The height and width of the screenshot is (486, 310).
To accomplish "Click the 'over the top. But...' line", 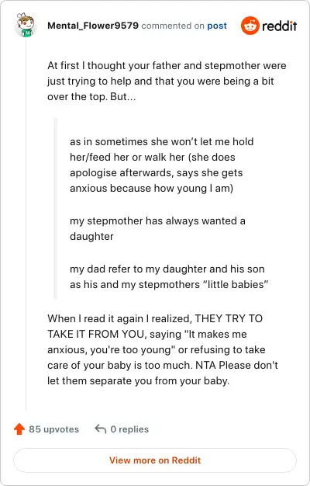I will [91, 96].
